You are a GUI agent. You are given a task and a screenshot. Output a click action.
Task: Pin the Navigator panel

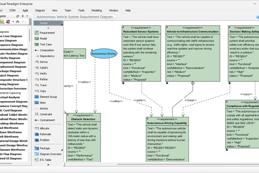[23, 16]
